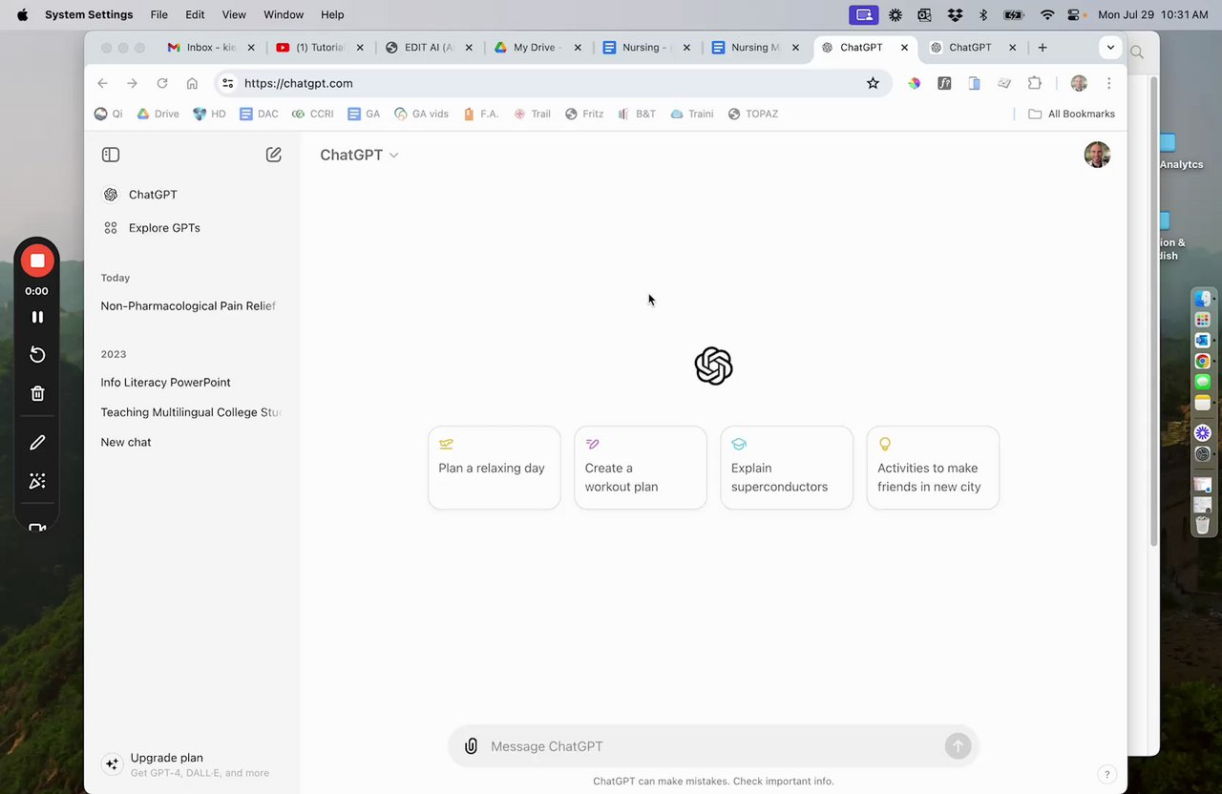Open the Drive bookmark
The width and height of the screenshot is (1222, 794).
point(158,114)
